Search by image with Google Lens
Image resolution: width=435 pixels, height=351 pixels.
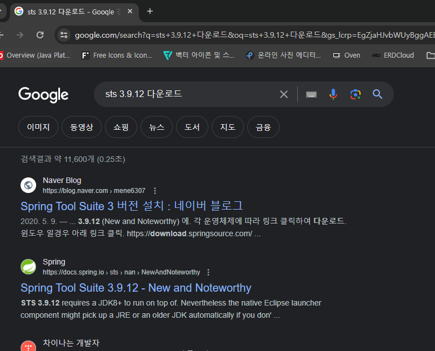tap(356, 94)
